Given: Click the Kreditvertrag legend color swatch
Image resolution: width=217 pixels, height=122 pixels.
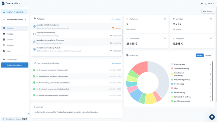Looking at the screenshot, I should pyautogui.click(x=172, y=84).
